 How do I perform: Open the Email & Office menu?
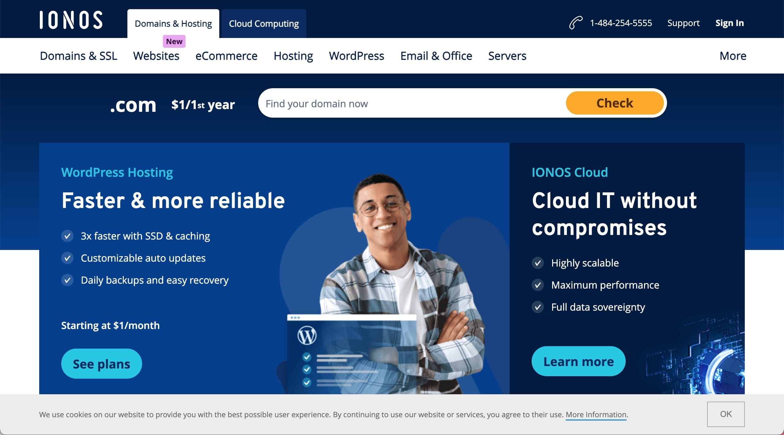point(436,56)
